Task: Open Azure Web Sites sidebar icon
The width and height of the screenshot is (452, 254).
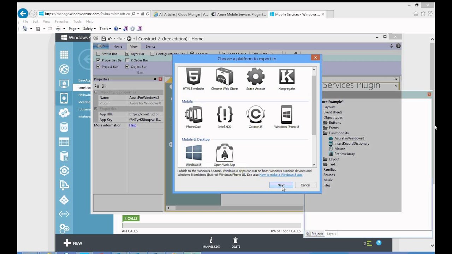Action: point(64,69)
